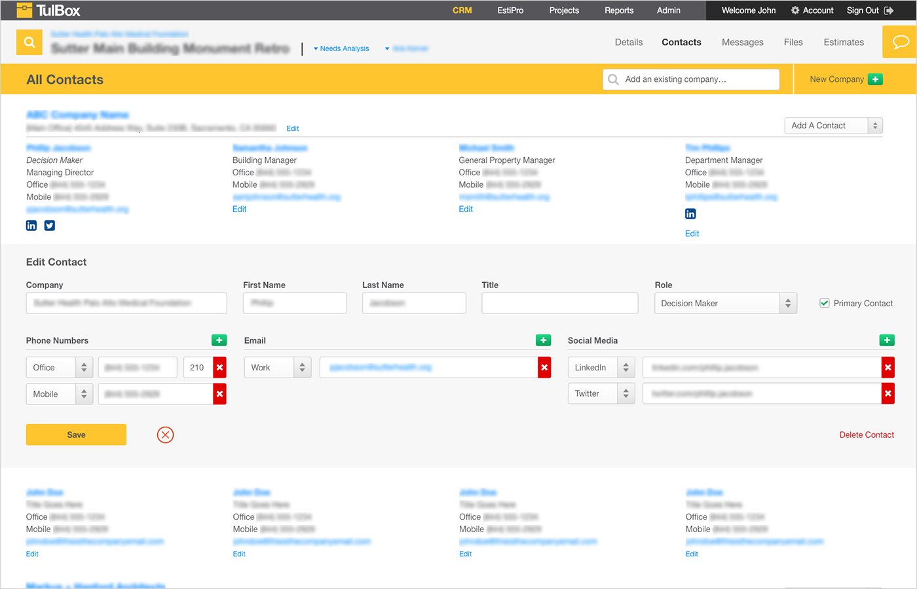917x589 pixels.
Task: Remove the Work email row
Action: 544,368
